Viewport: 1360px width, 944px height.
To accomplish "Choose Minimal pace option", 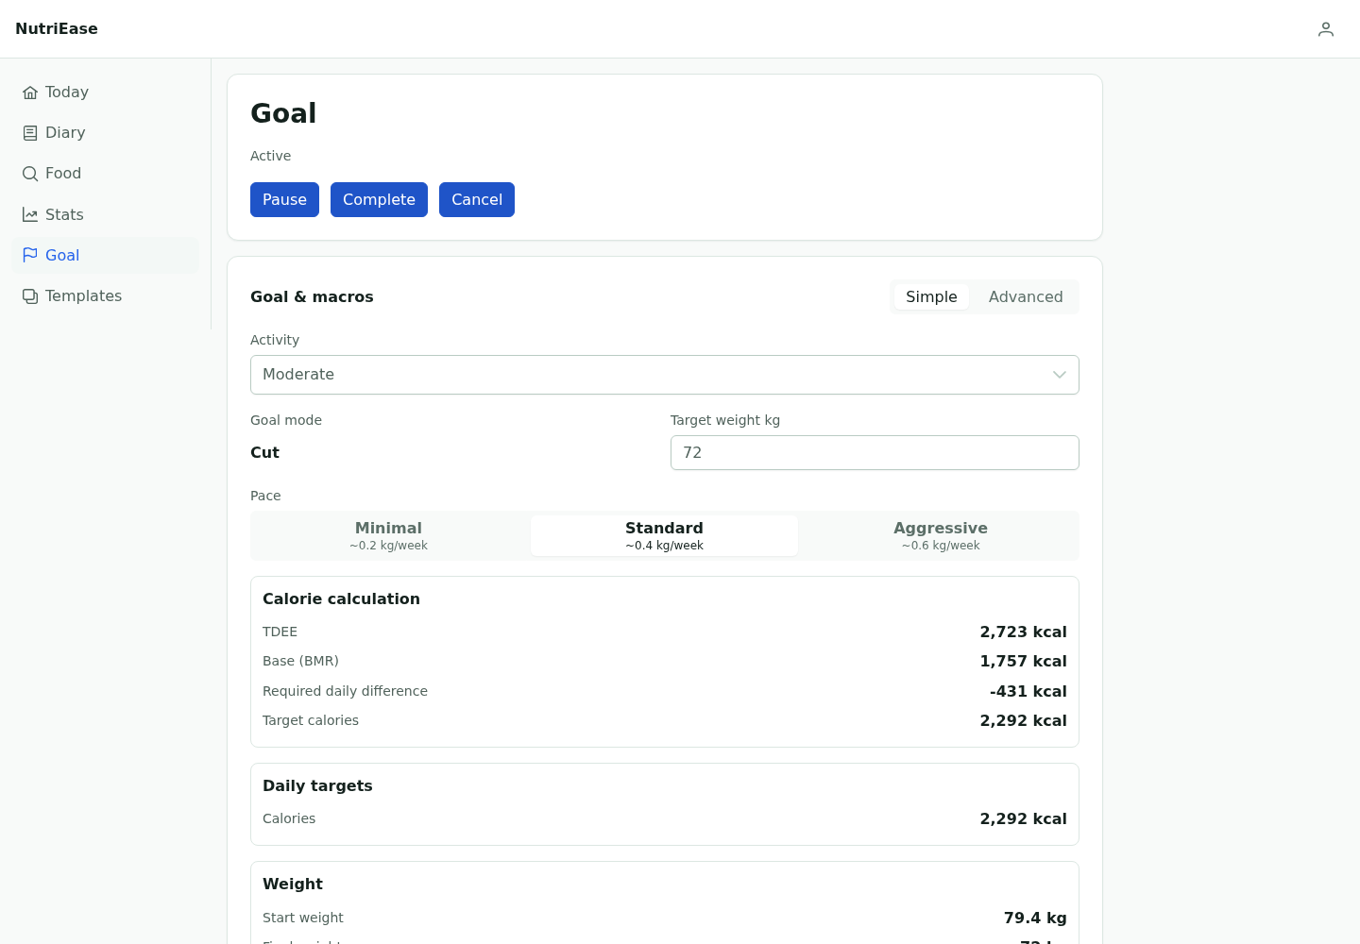I will [x=388, y=536].
